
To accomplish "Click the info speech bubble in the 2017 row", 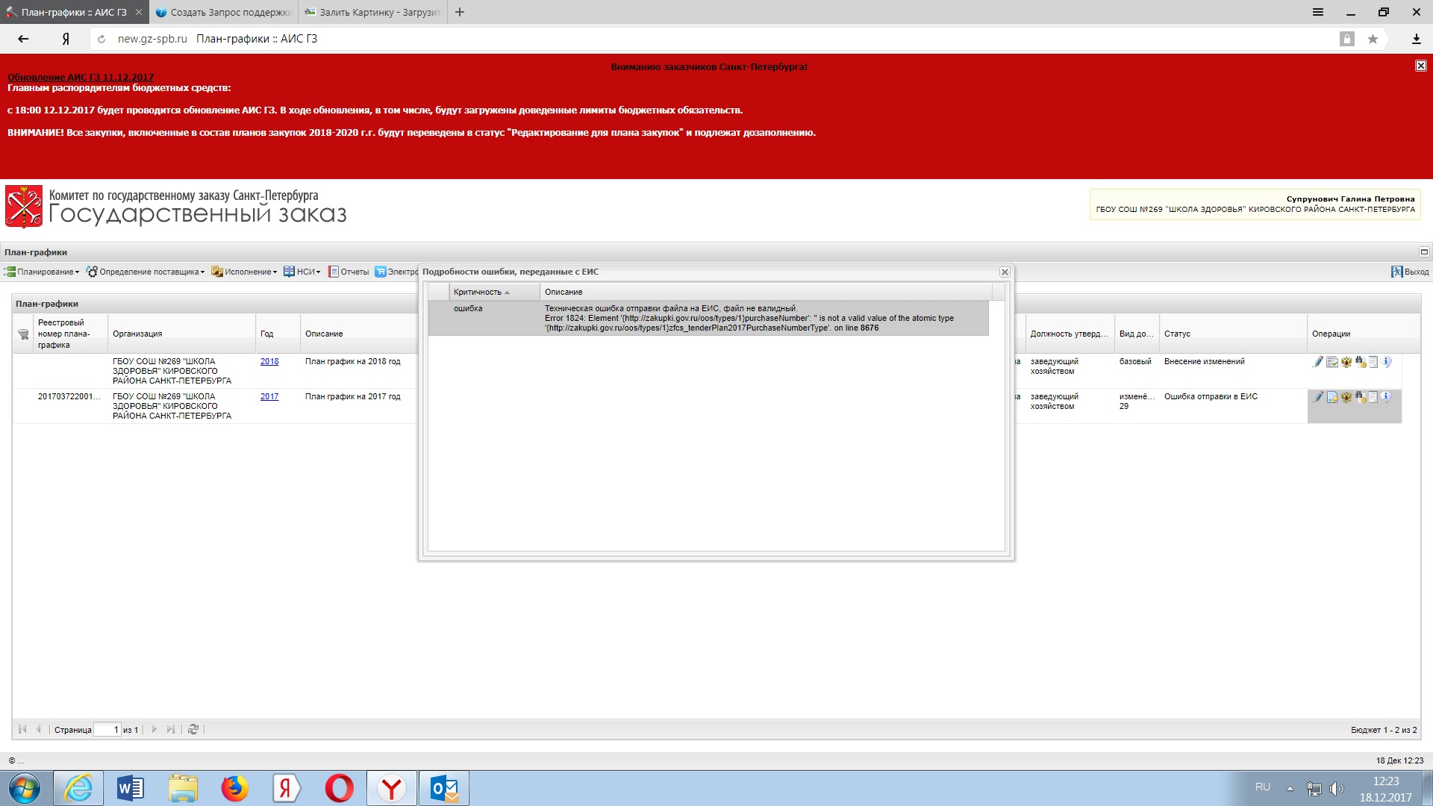I will click(1387, 397).
